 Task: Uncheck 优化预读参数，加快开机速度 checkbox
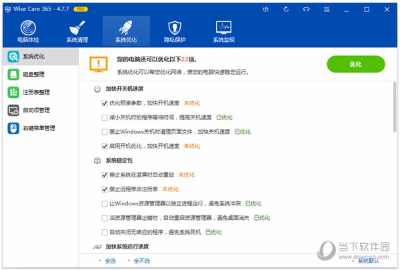(105, 103)
